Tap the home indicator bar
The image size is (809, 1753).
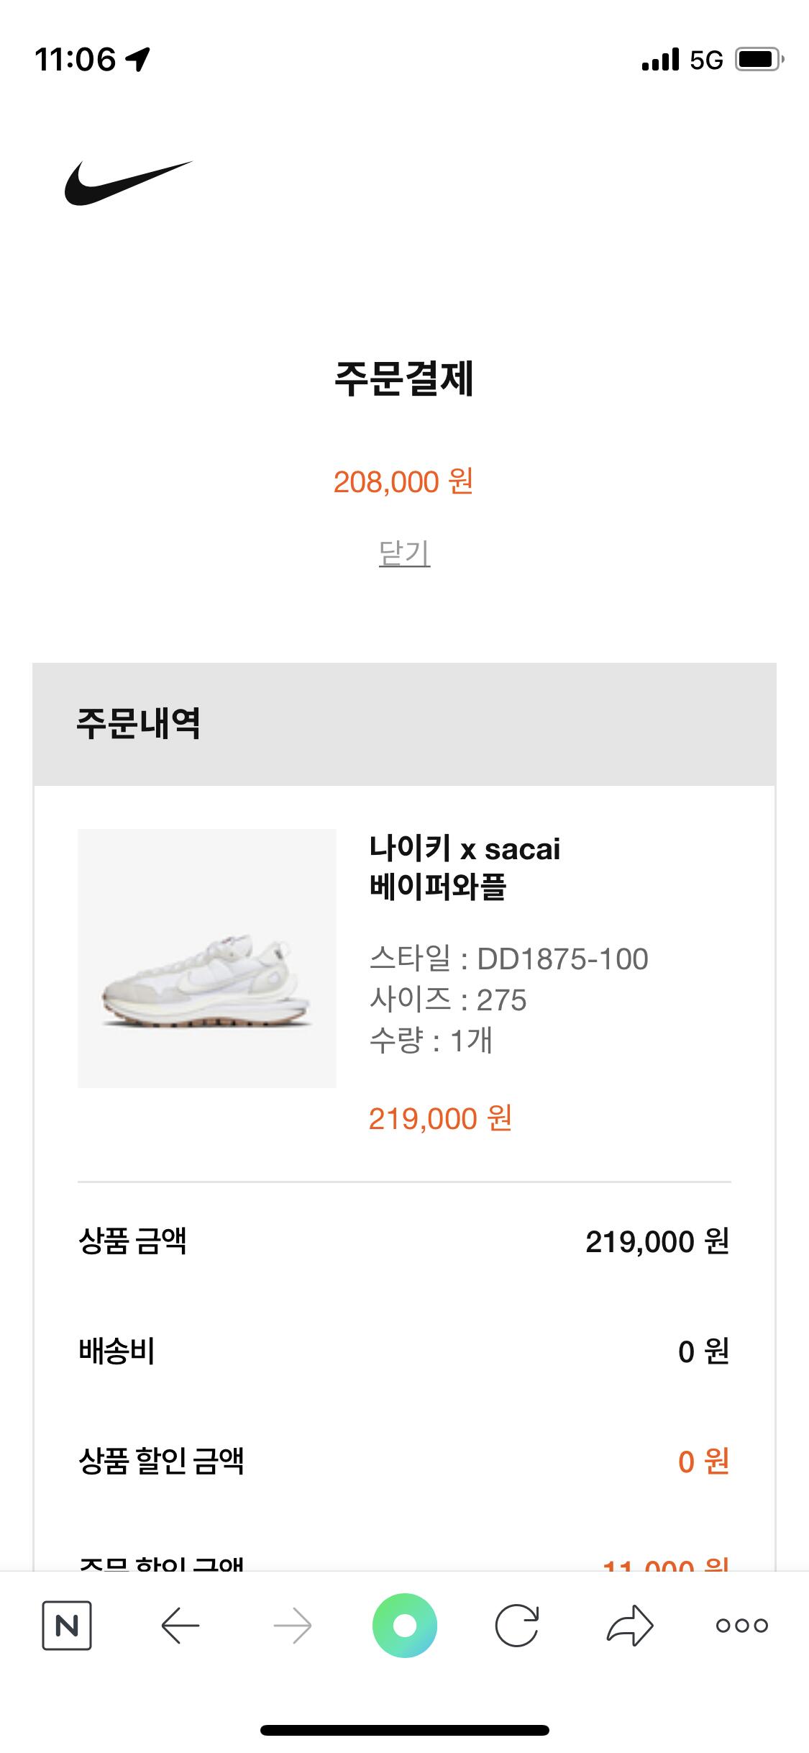coord(405,1730)
